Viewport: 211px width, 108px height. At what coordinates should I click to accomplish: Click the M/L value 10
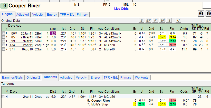pyautogui.click(x=135, y=5)
